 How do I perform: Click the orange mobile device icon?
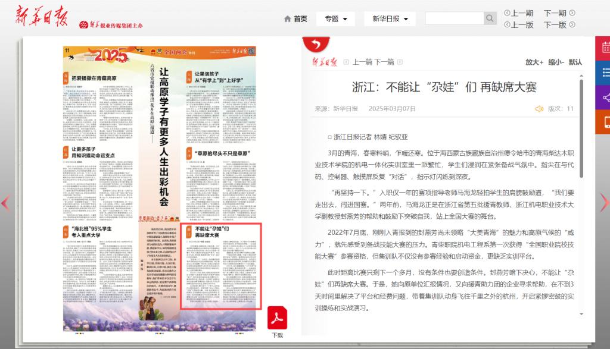coord(605,122)
